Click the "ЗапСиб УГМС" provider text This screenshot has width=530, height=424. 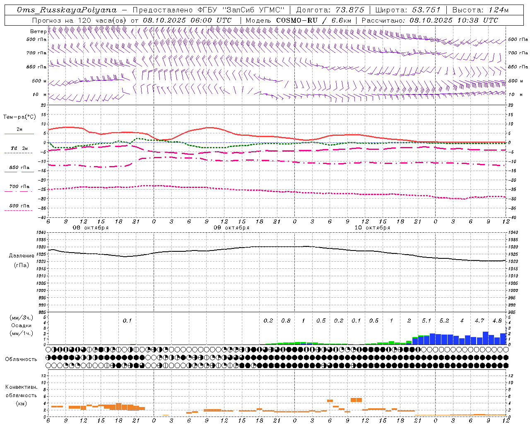253,10
